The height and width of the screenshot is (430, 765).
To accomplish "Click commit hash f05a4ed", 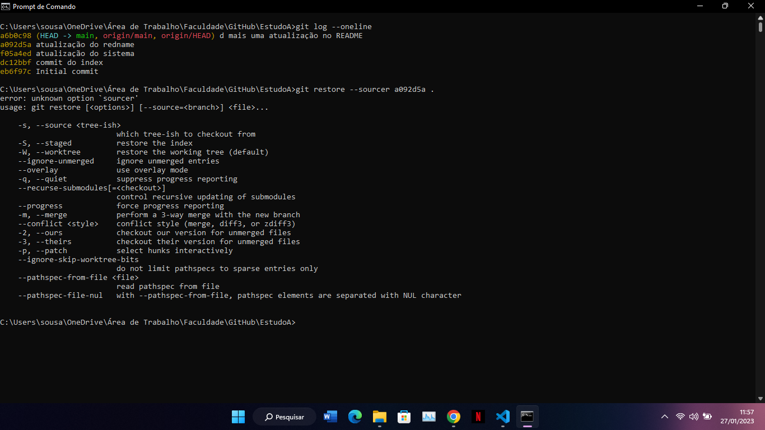I will pos(16,54).
